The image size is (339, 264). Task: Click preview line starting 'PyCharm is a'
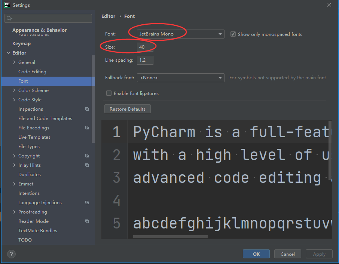coord(232,132)
